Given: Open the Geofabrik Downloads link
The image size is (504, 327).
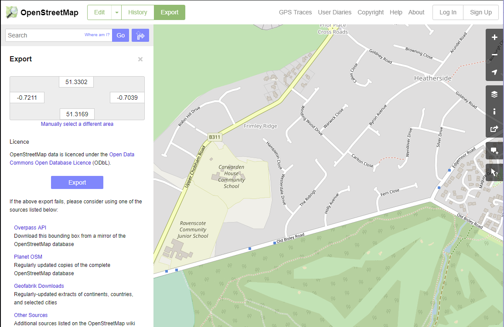Looking at the screenshot, I should [x=39, y=286].
